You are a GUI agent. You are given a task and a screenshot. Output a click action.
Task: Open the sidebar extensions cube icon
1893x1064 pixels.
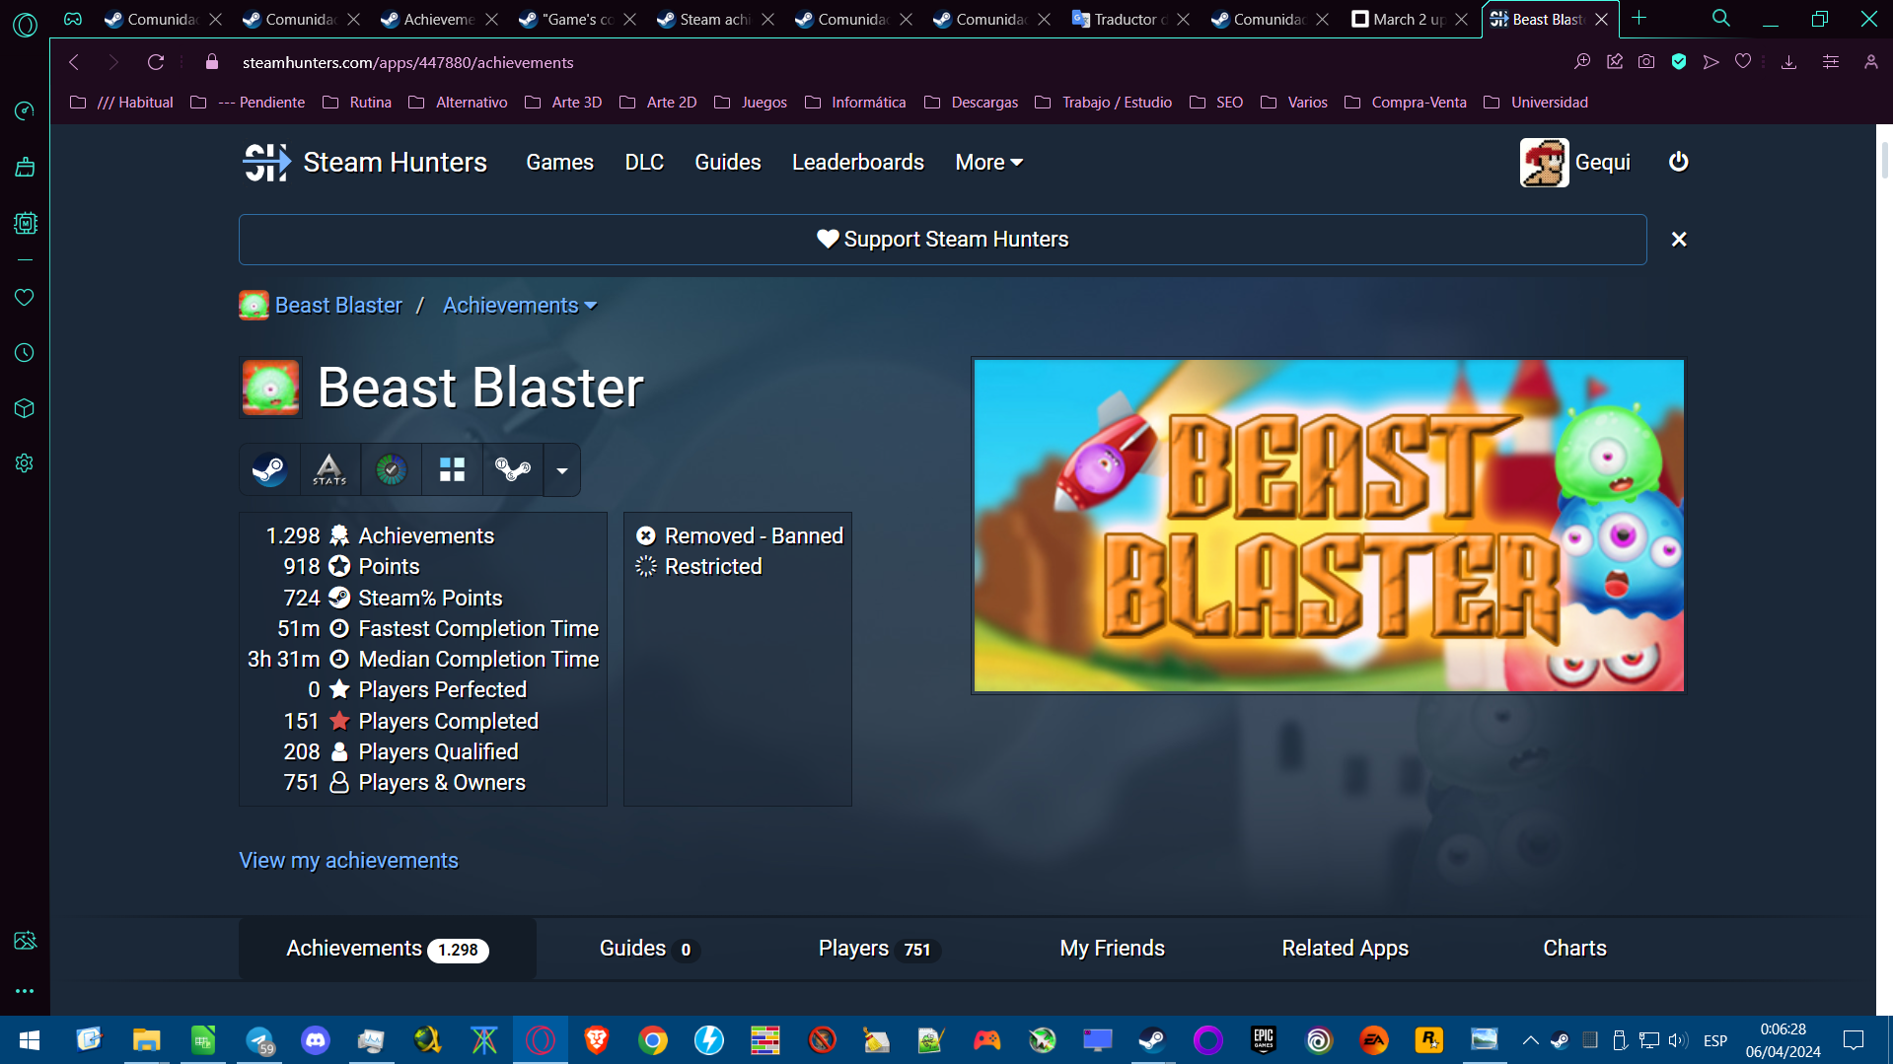pos(25,408)
